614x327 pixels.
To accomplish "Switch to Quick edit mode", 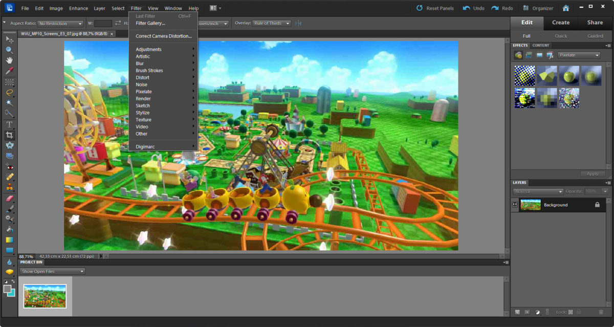I will [x=561, y=36].
